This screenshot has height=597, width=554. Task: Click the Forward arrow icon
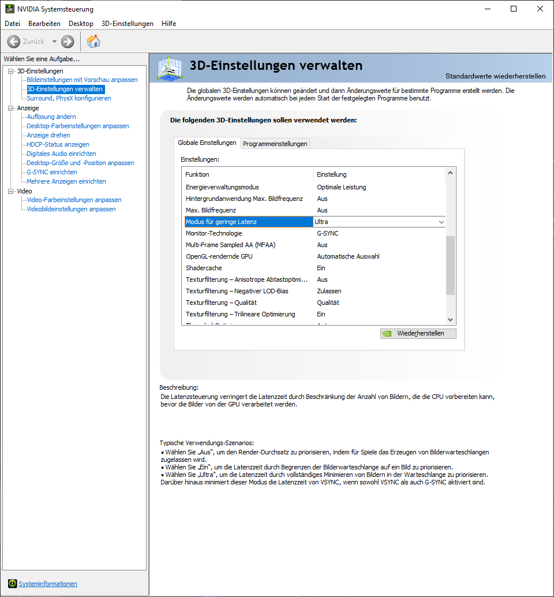click(68, 42)
